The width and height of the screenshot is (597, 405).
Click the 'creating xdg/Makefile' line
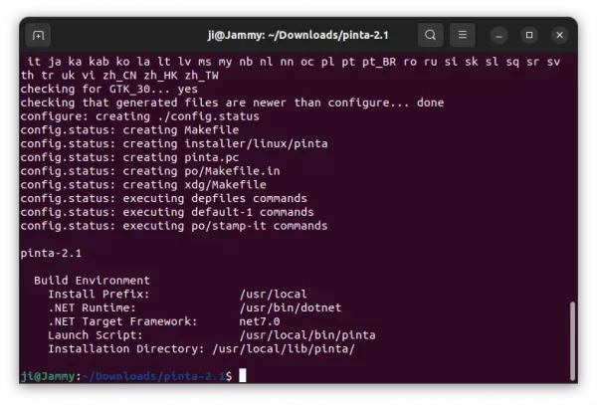click(x=143, y=185)
